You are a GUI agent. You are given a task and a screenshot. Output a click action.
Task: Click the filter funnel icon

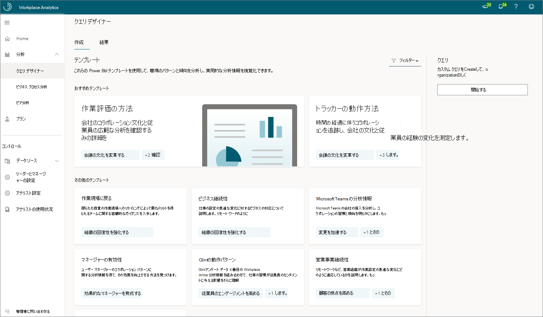point(394,61)
